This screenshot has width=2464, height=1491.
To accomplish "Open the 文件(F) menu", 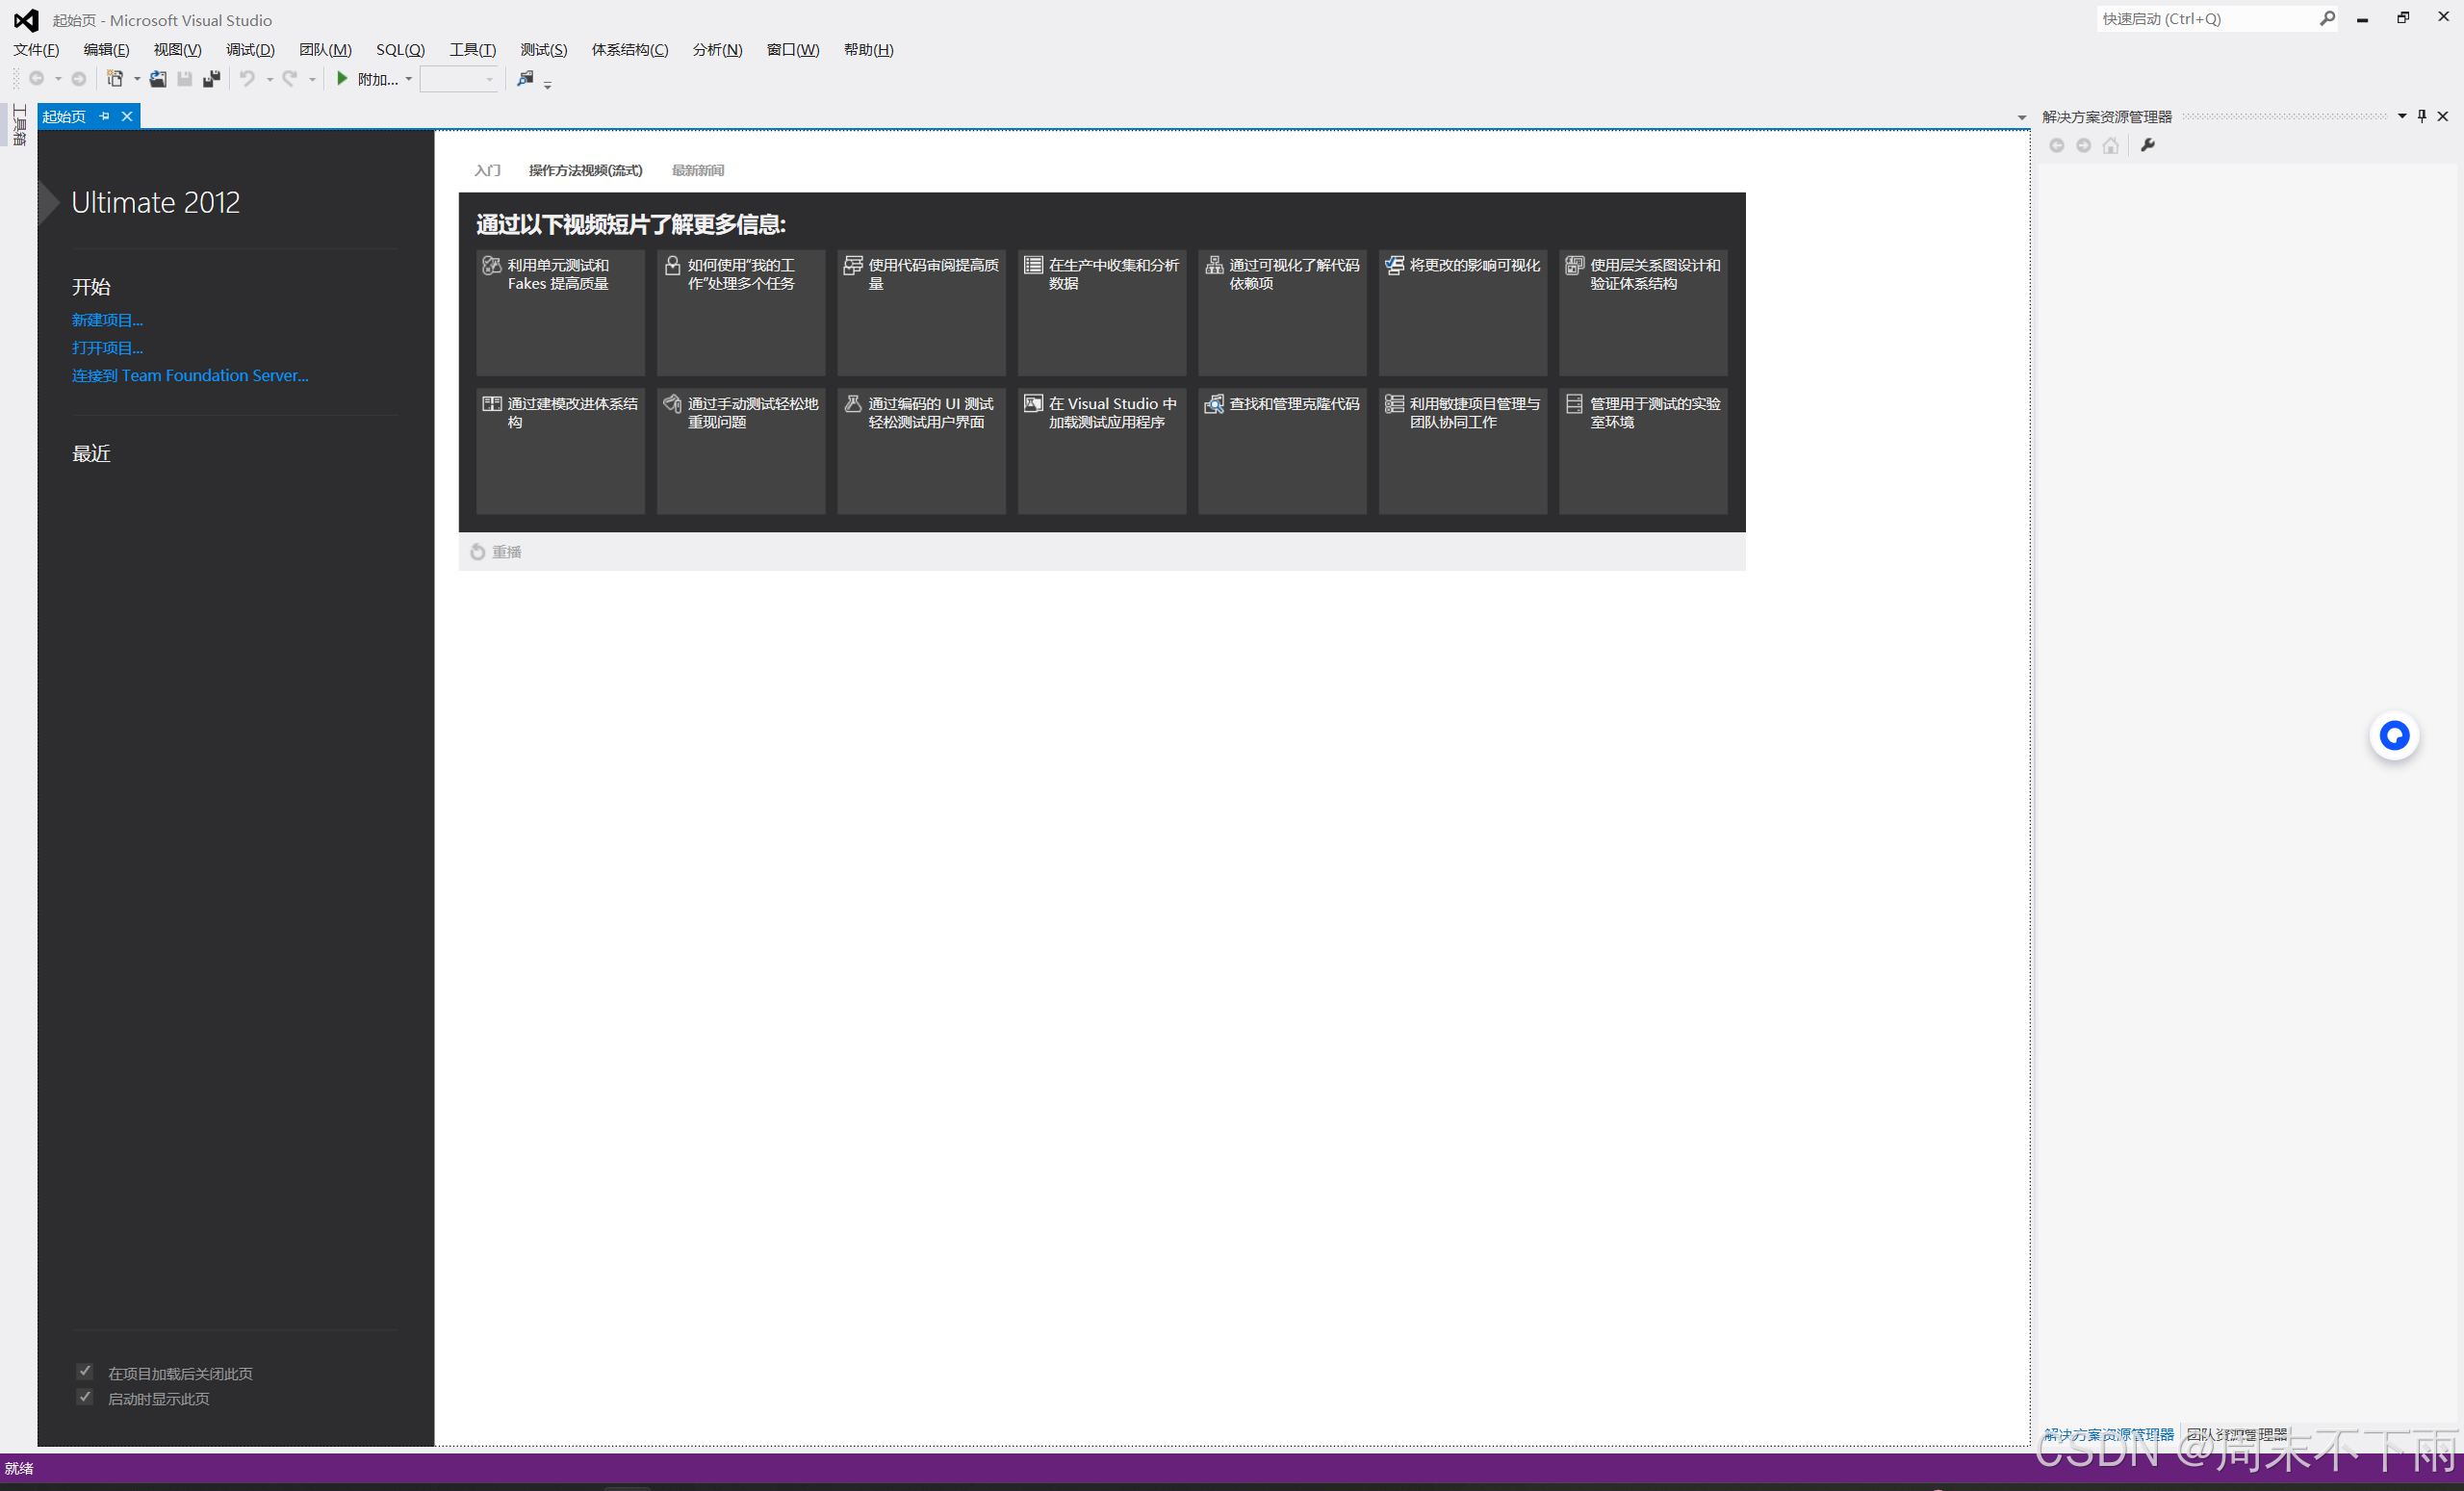I will 36,50.
